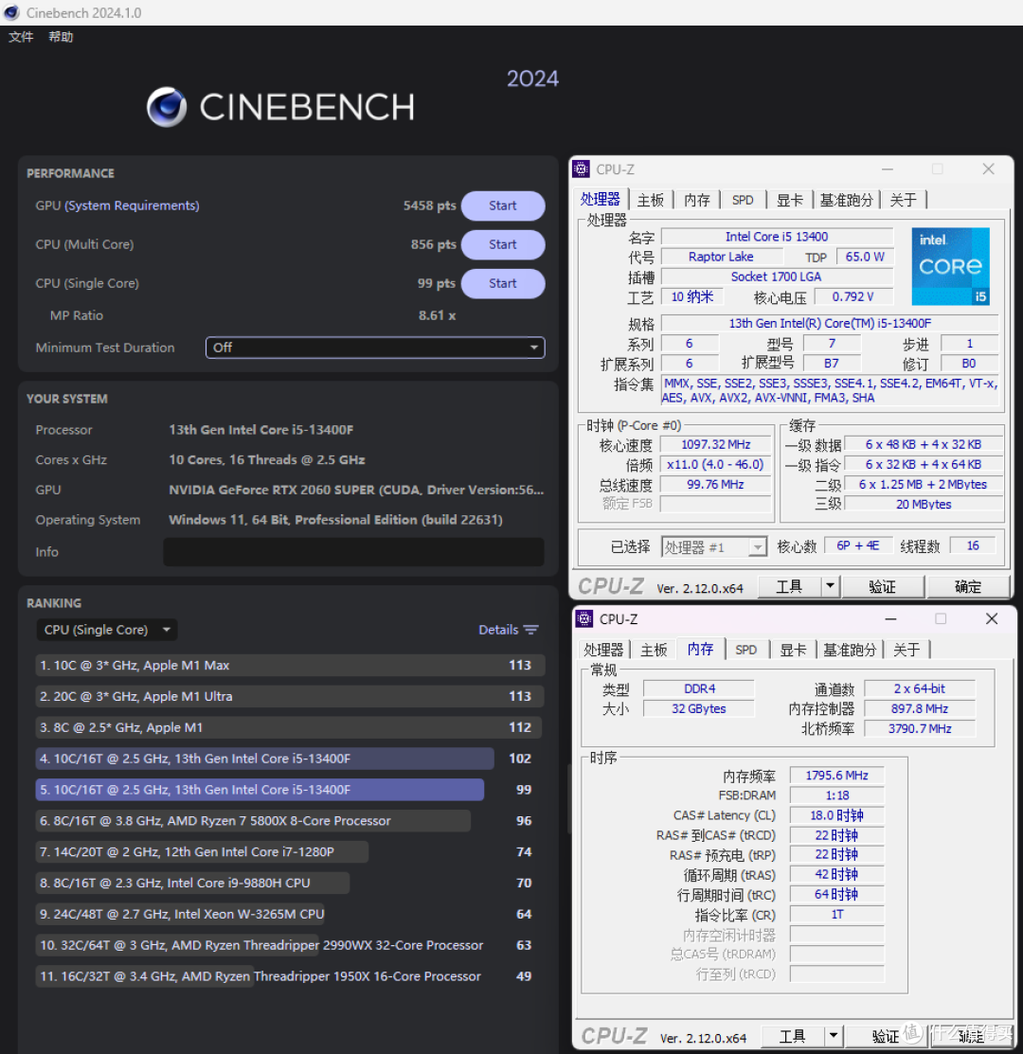
Task: Select the Threadripper 2990WX ranking row
Action: [290, 945]
